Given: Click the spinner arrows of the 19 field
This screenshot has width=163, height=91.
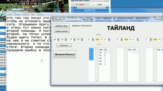Looking at the screenshot, I should pyautogui.click(x=66, y=40).
